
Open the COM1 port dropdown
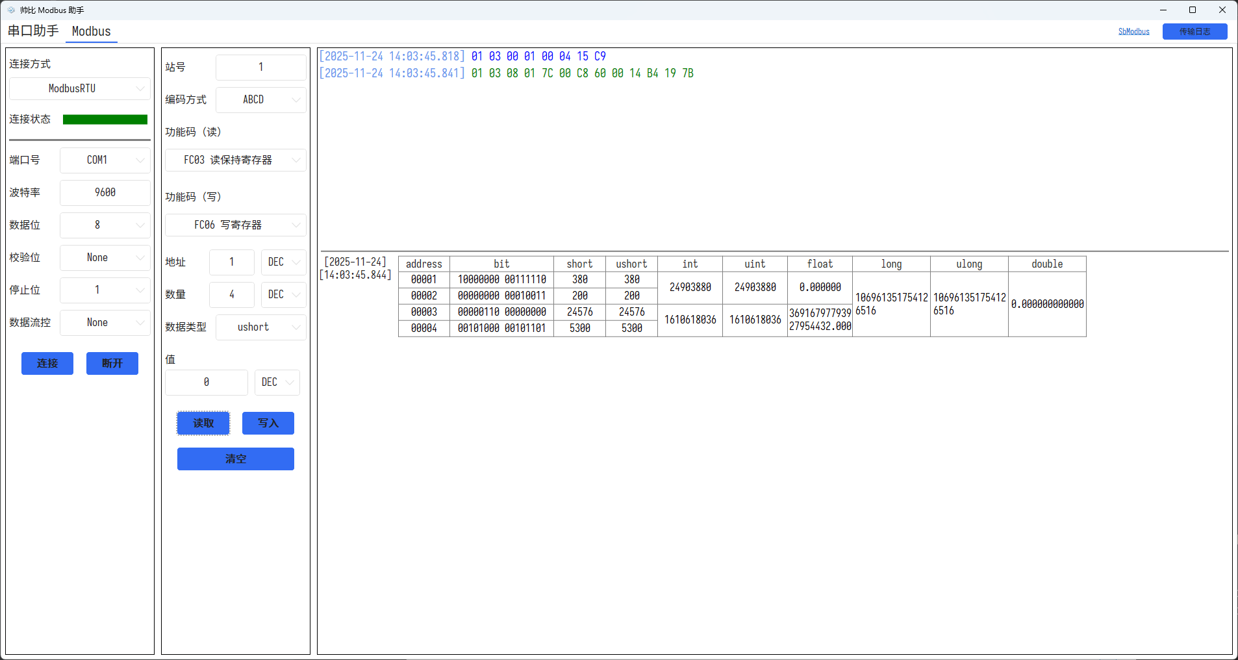click(x=105, y=160)
